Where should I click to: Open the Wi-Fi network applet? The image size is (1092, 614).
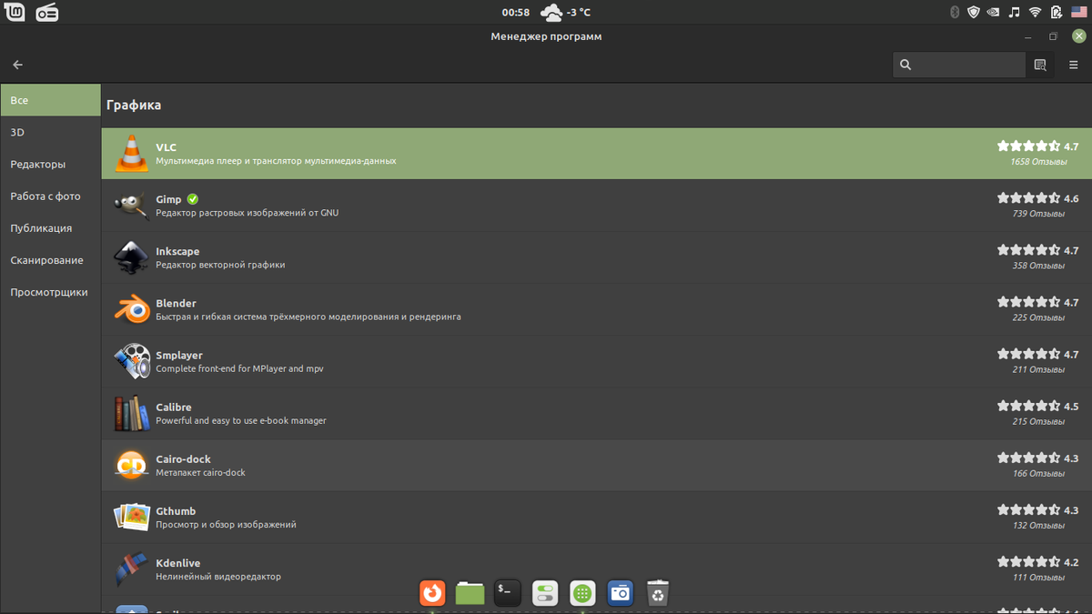click(1036, 13)
